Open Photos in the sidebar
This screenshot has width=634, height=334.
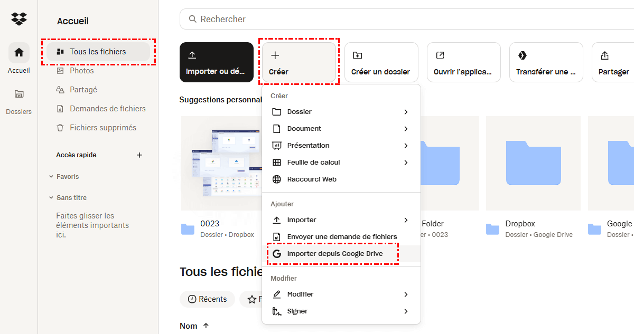tap(81, 71)
